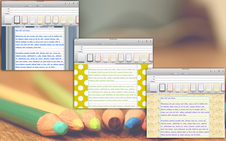The image size is (226, 141).
Task: Open photo browser icon in polka-dot window
Action: [x=147, y=41]
